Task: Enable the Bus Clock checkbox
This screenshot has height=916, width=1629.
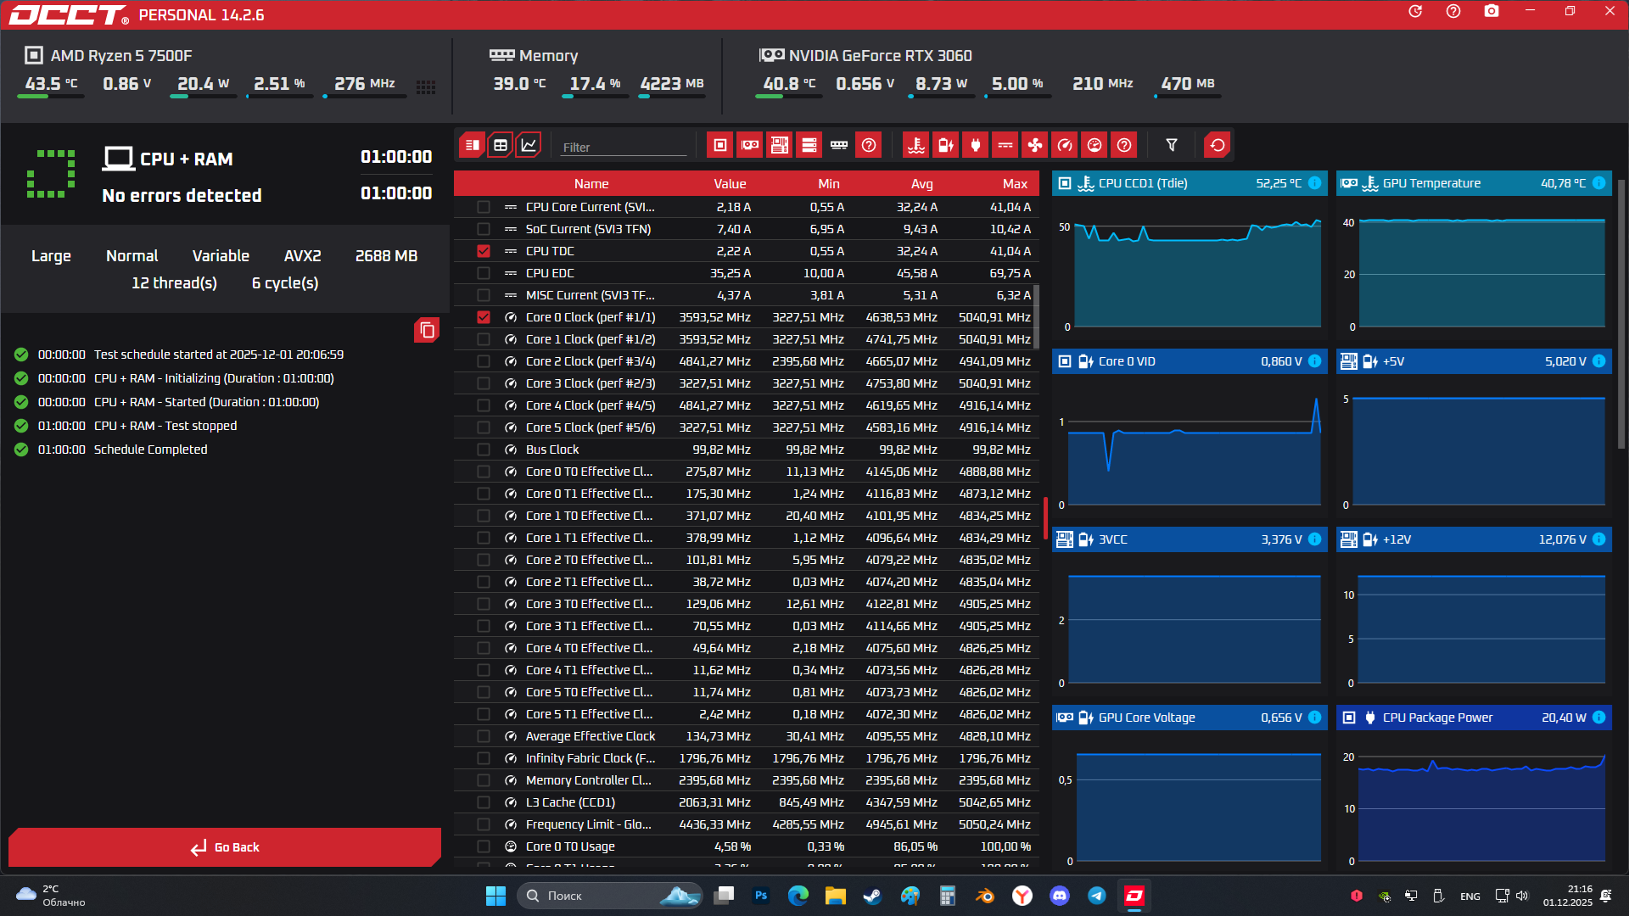Action: coord(484,450)
